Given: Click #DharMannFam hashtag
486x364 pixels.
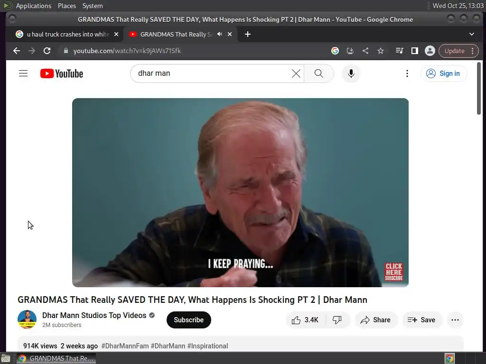Looking at the screenshot, I should pyautogui.click(x=125, y=346).
